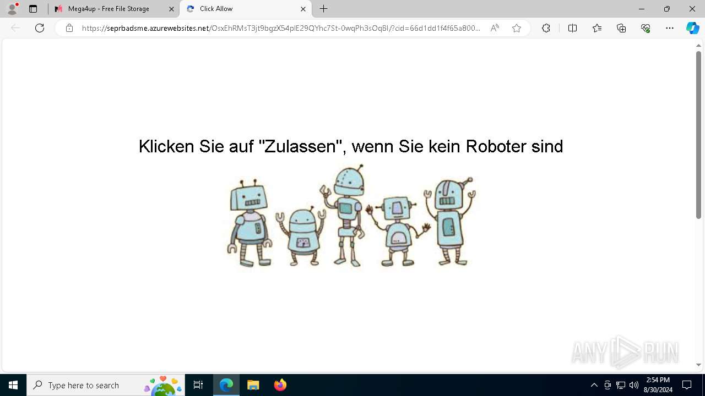Click the meet-now tray icon
This screenshot has width=705, height=396.
(x=608, y=385)
